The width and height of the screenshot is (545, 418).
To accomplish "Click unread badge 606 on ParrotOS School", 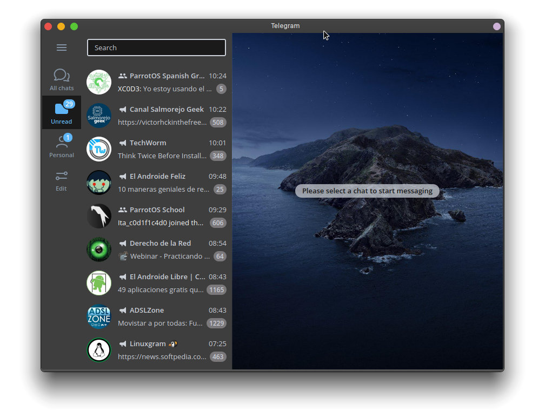I will (x=218, y=223).
